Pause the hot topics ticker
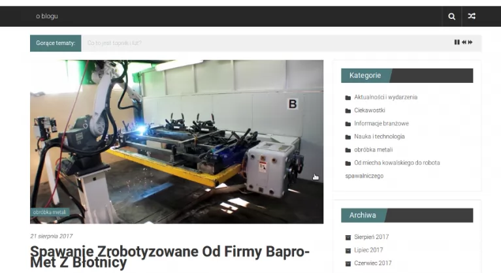The image size is (501, 273). point(457,42)
